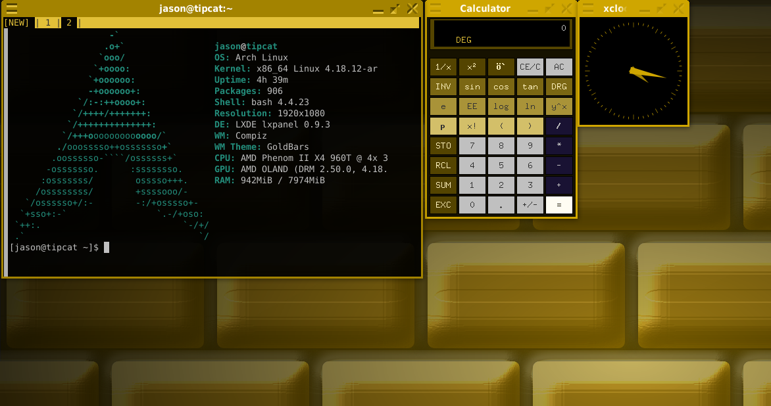Click the sin function key
This screenshot has width=771, height=406.
pos(472,87)
